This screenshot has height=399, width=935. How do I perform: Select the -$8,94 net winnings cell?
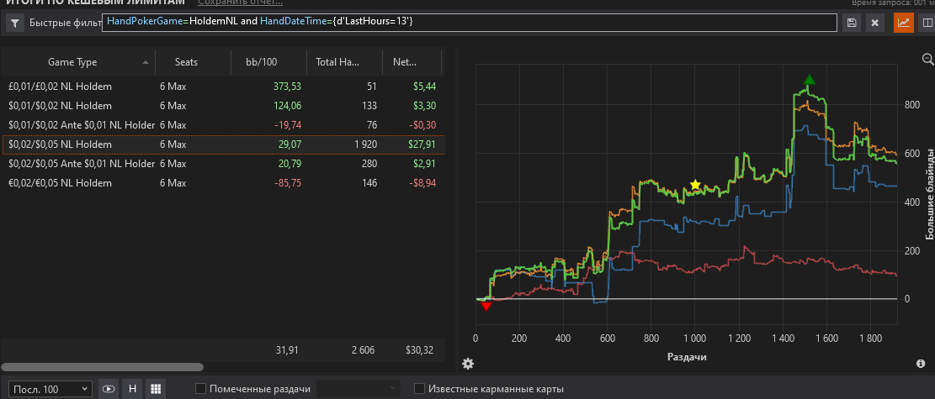coord(422,183)
